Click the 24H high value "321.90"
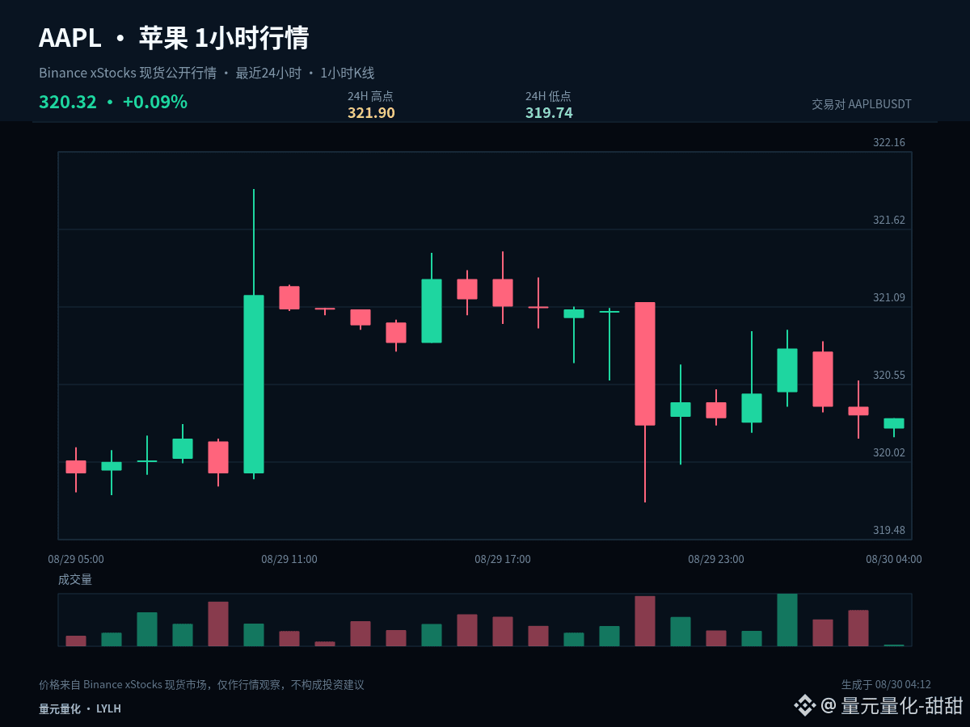 tap(371, 112)
